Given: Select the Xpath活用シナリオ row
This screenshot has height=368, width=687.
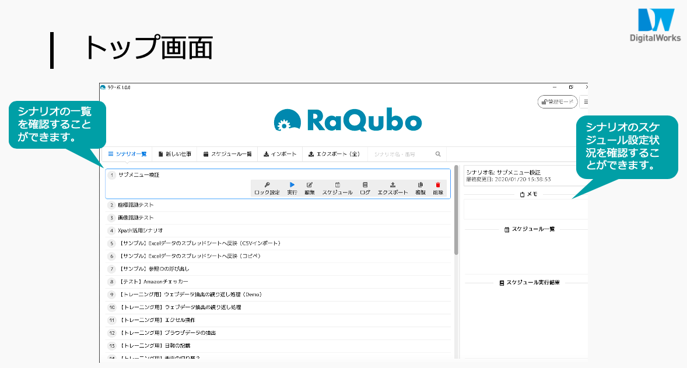Looking at the screenshot, I should 140,230.
